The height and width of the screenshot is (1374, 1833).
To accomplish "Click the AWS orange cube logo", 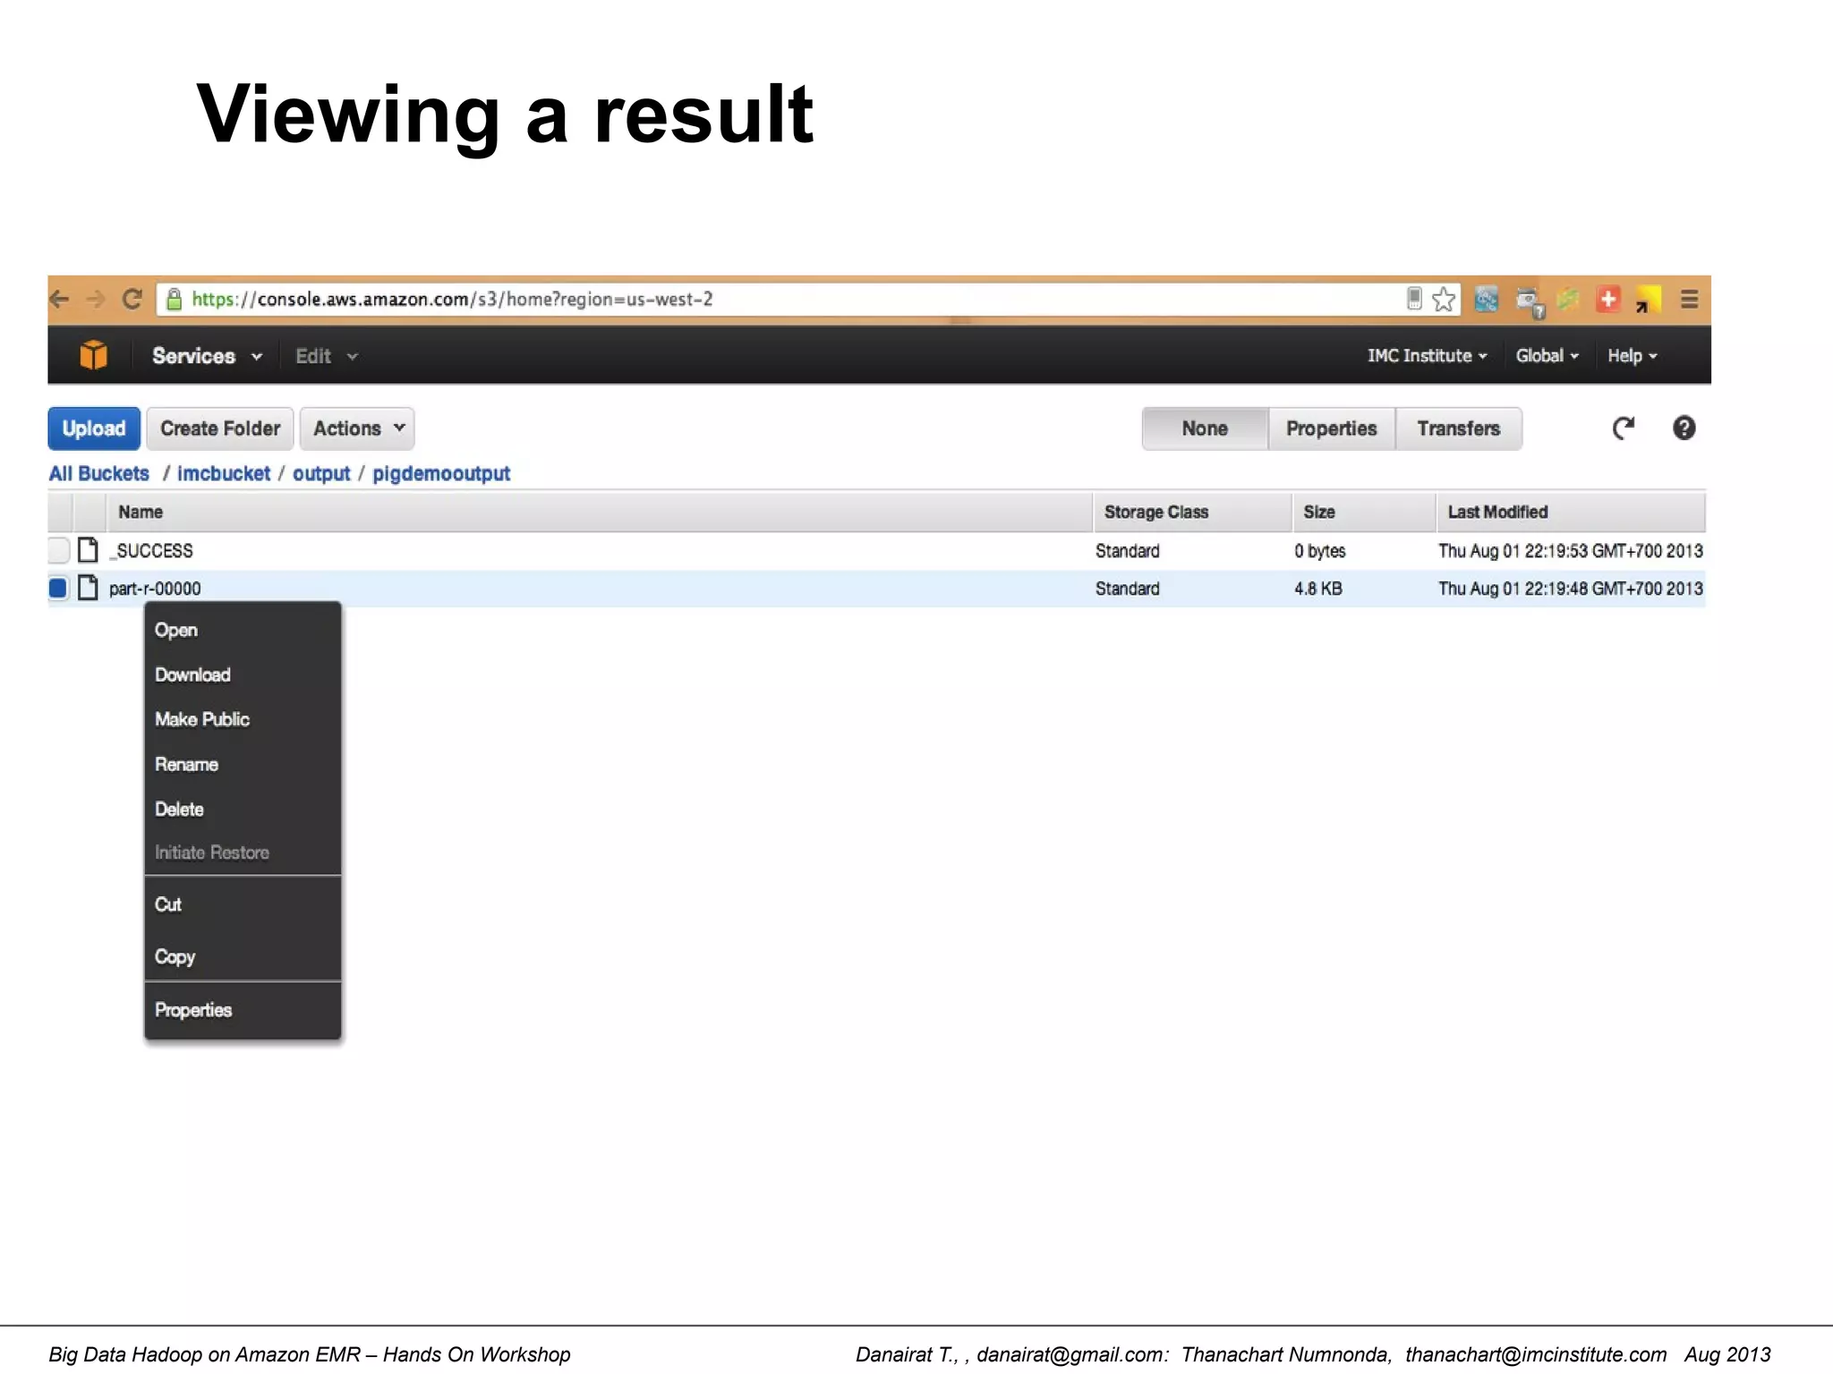I will pos(93,355).
